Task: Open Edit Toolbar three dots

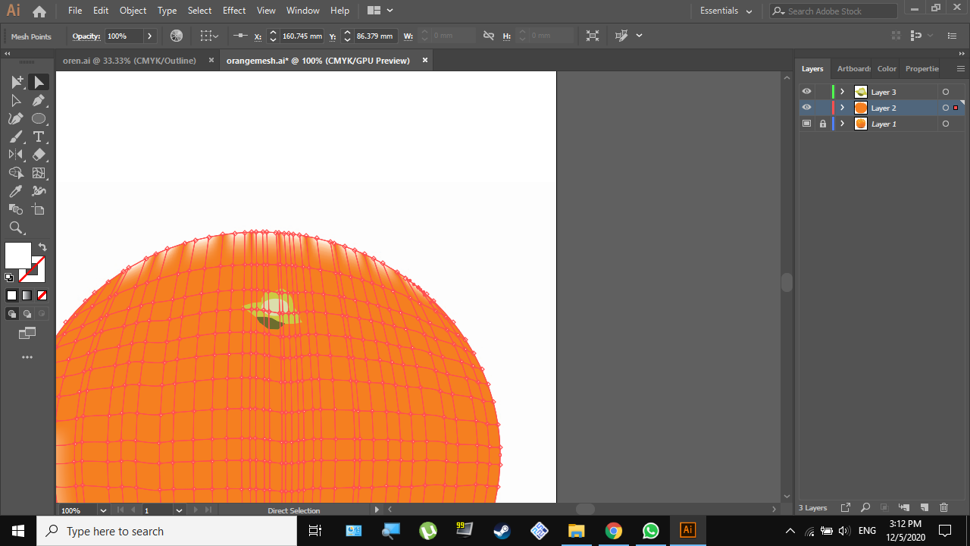Action: click(x=27, y=357)
